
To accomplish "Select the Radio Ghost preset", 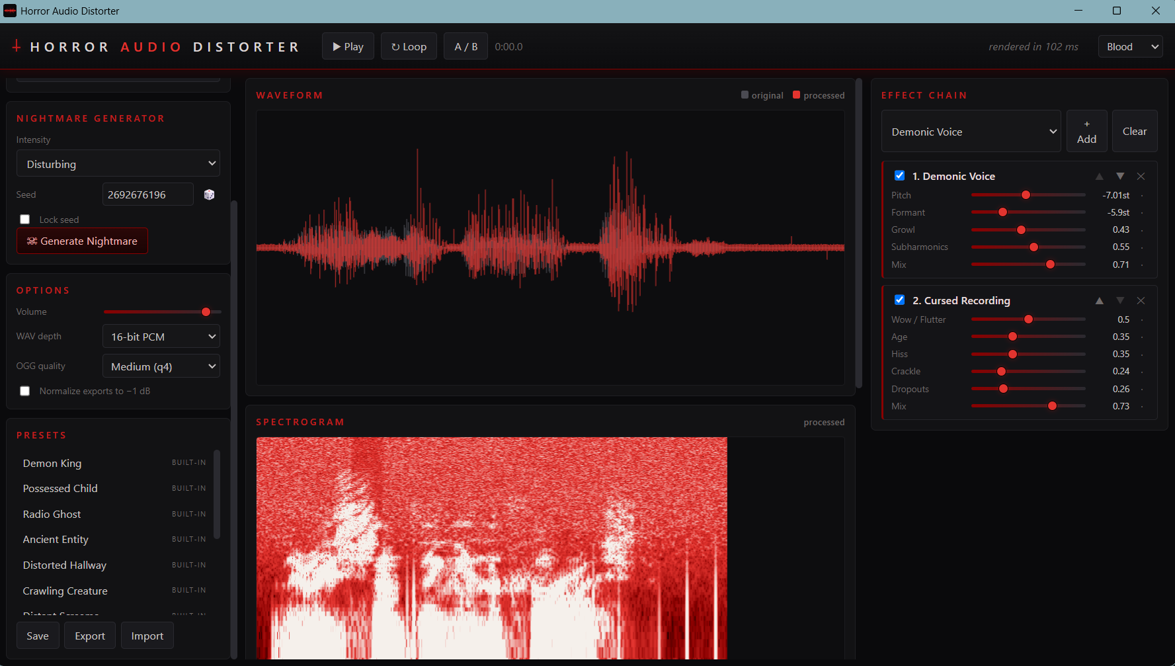I will click(x=114, y=514).
